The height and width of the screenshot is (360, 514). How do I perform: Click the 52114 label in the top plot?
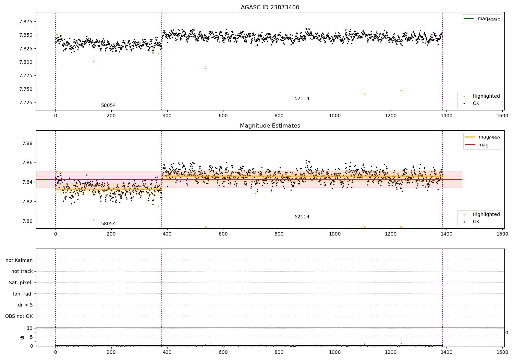pos(302,99)
